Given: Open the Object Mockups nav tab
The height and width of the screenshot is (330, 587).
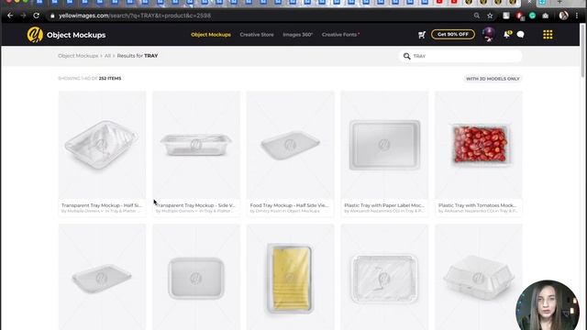Looking at the screenshot, I should tap(211, 35).
